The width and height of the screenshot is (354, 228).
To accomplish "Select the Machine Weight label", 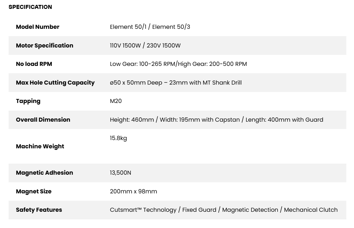I will click(40, 146).
